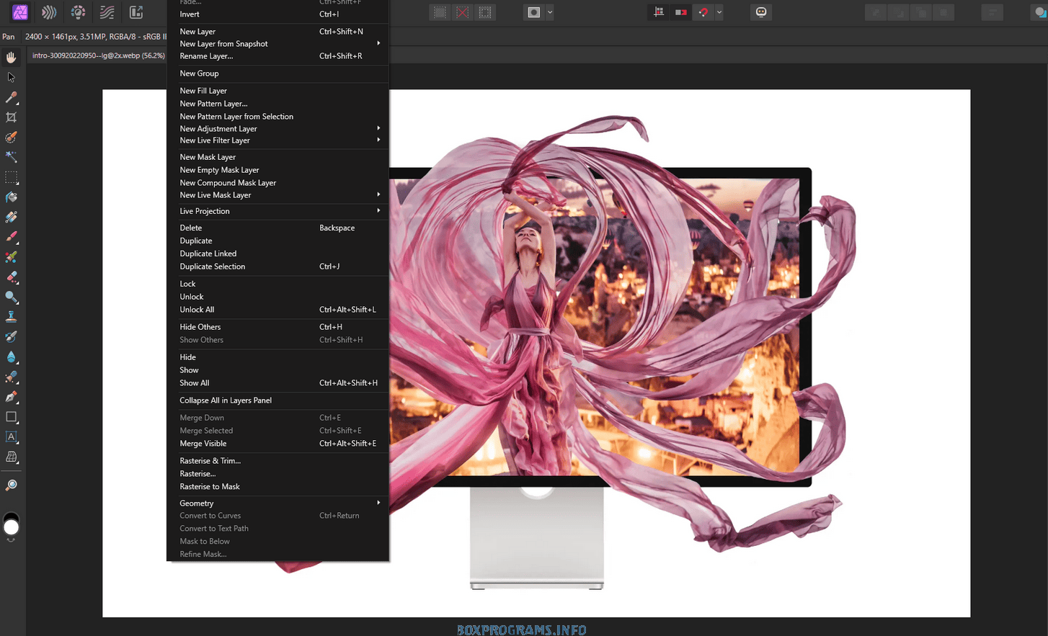This screenshot has width=1048, height=636.
Task: Choose the Clone Stamp tool
Action: coord(11,317)
